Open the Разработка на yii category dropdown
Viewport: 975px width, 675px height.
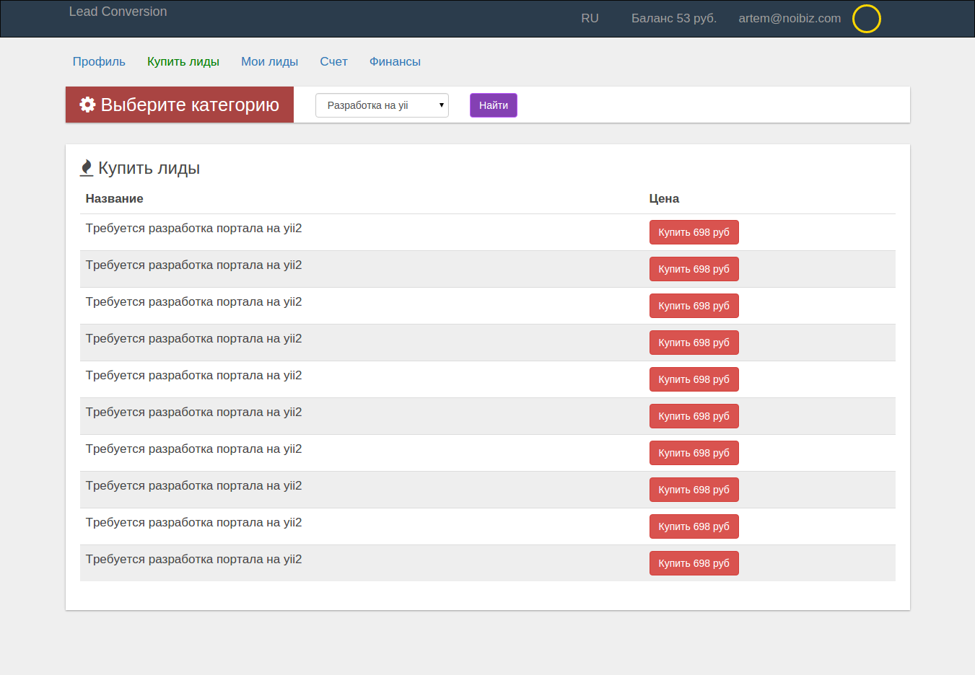382,105
